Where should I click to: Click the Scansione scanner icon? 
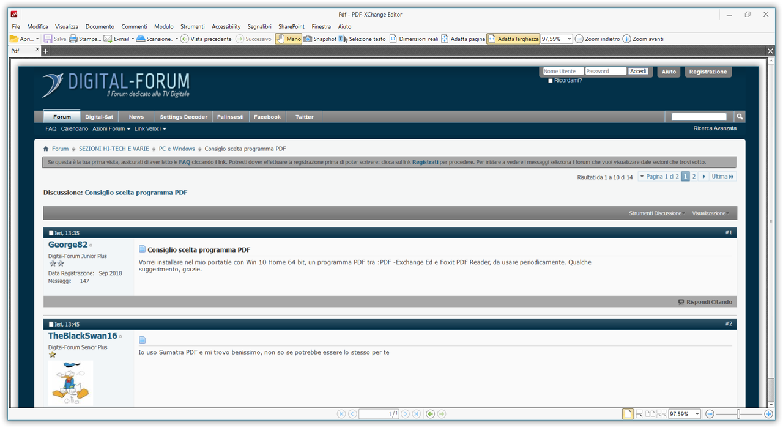pyautogui.click(x=141, y=39)
